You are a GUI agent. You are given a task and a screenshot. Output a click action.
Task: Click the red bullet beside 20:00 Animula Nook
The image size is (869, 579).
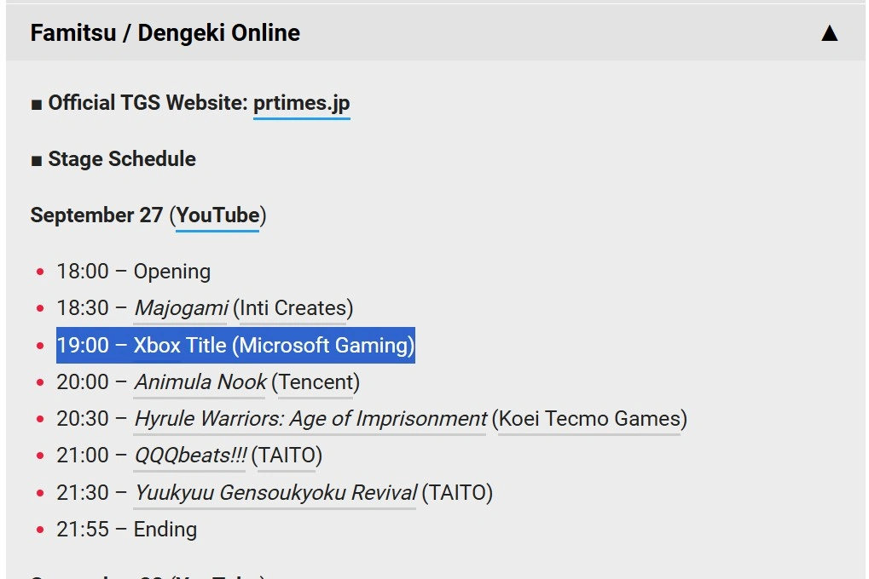click(40, 382)
